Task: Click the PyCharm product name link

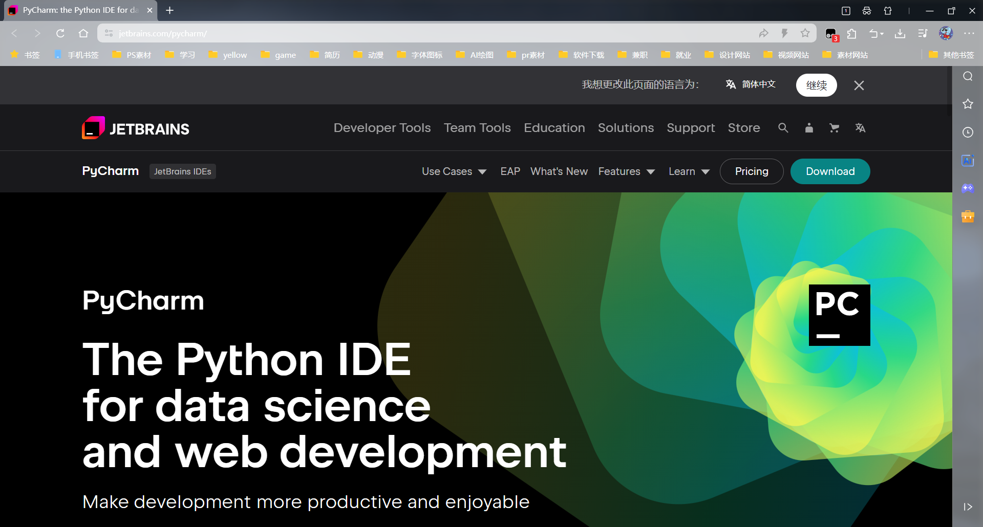Action: (111, 171)
